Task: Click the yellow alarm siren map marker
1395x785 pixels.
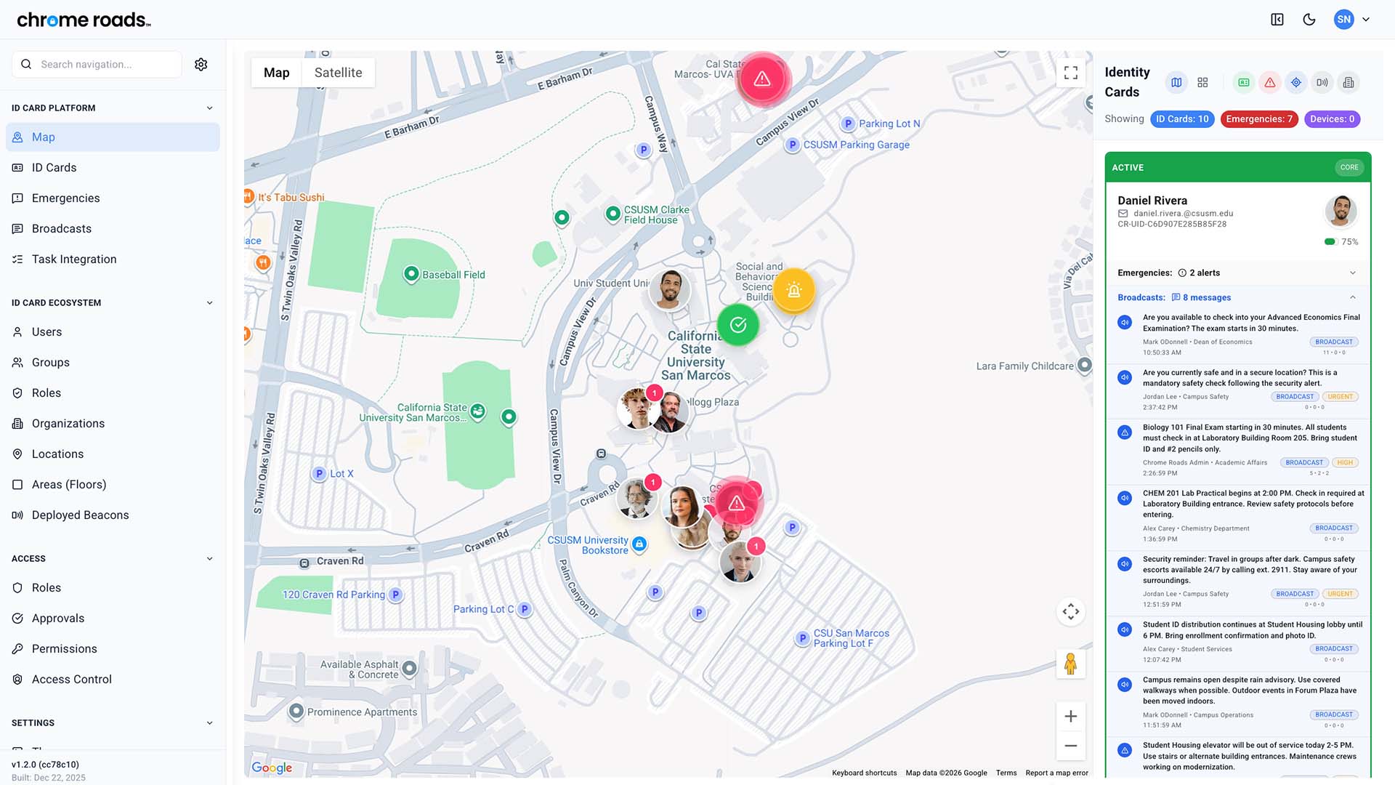Action: pyautogui.click(x=793, y=290)
